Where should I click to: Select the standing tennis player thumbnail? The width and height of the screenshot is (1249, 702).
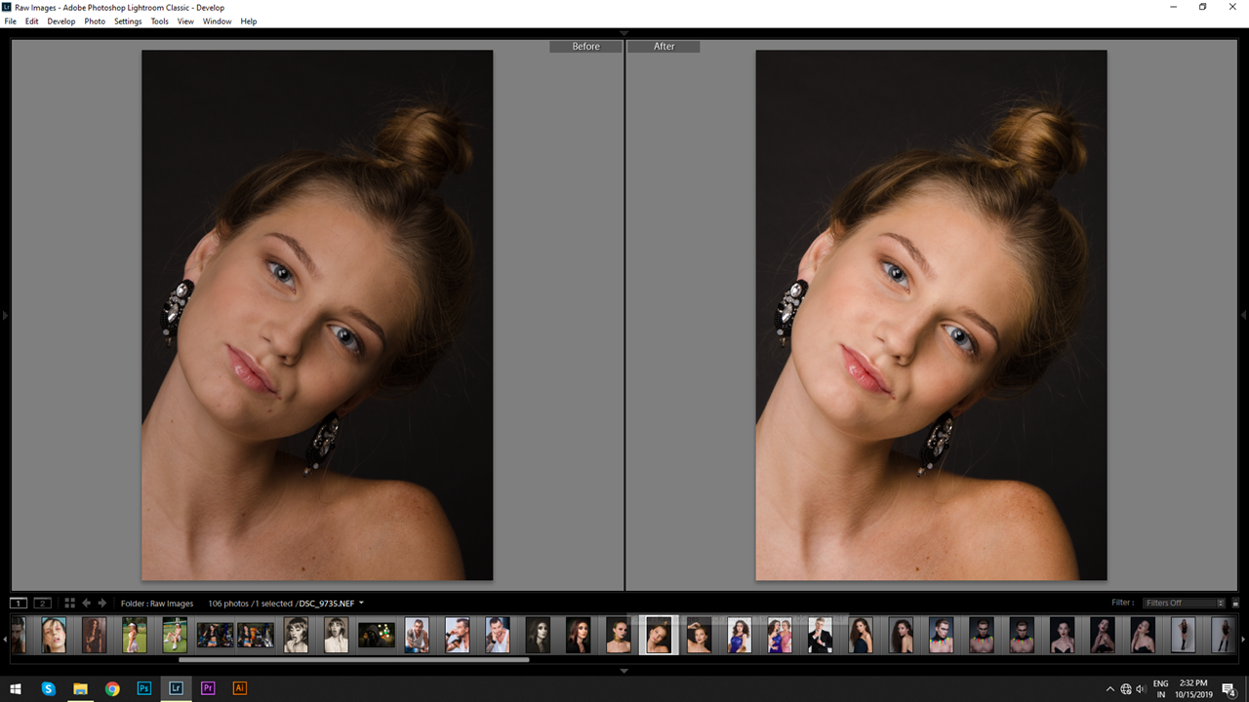tap(135, 635)
